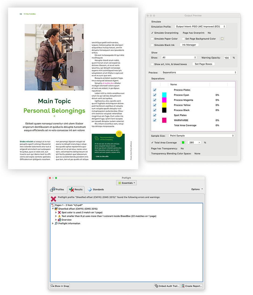Click the PDF file icon beside Pages 1 - 2
253x295 pixels.
53,205
